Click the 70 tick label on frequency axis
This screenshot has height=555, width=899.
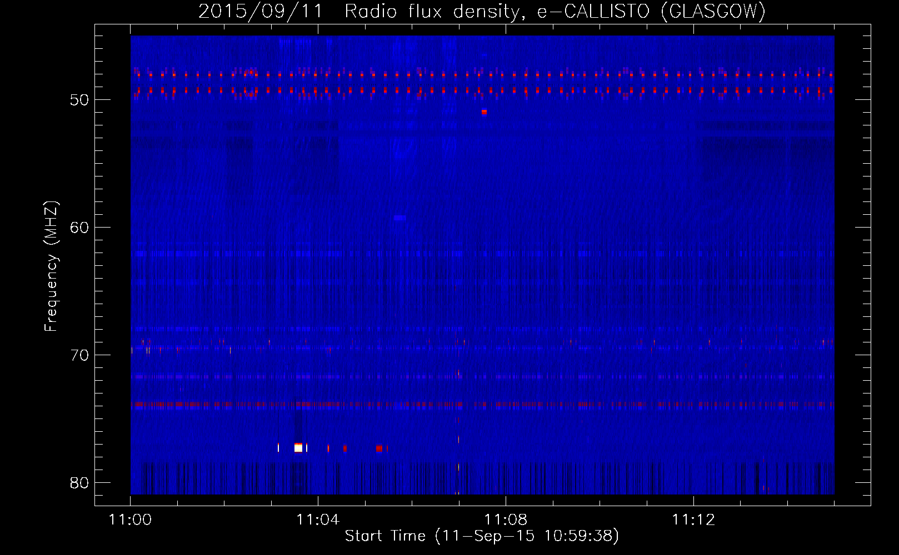click(79, 355)
